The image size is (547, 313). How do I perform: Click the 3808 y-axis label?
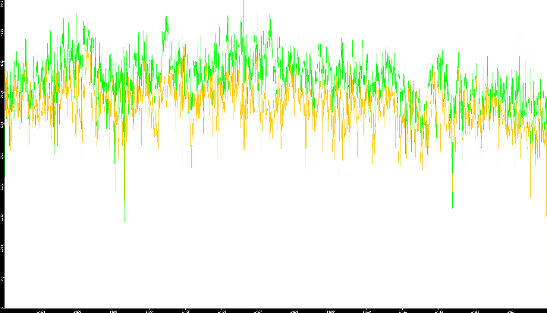pos(2,94)
